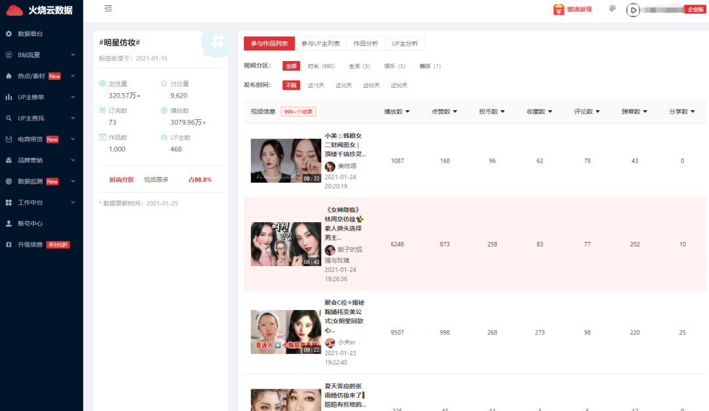Viewport: 709px width, 411px height.
Task: Click the 浏览量 eye icon
Action: pyautogui.click(x=102, y=83)
